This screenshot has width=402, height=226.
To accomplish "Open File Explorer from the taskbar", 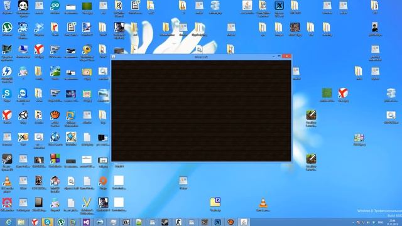I will [21, 222].
